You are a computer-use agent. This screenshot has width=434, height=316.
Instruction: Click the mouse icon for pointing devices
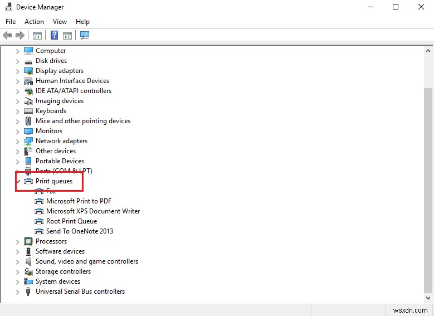click(x=28, y=121)
